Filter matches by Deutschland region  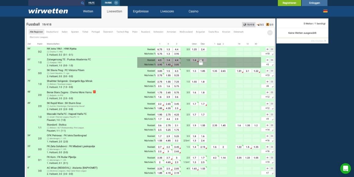pos(52,32)
